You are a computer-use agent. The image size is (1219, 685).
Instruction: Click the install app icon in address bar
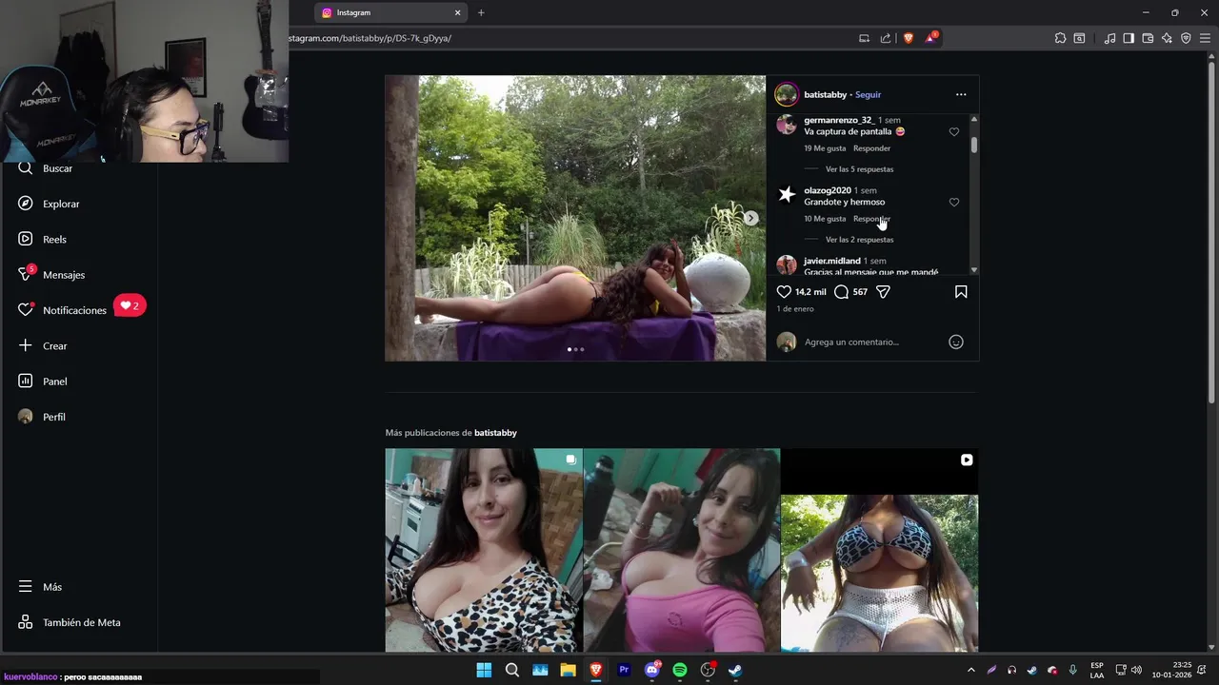click(865, 38)
